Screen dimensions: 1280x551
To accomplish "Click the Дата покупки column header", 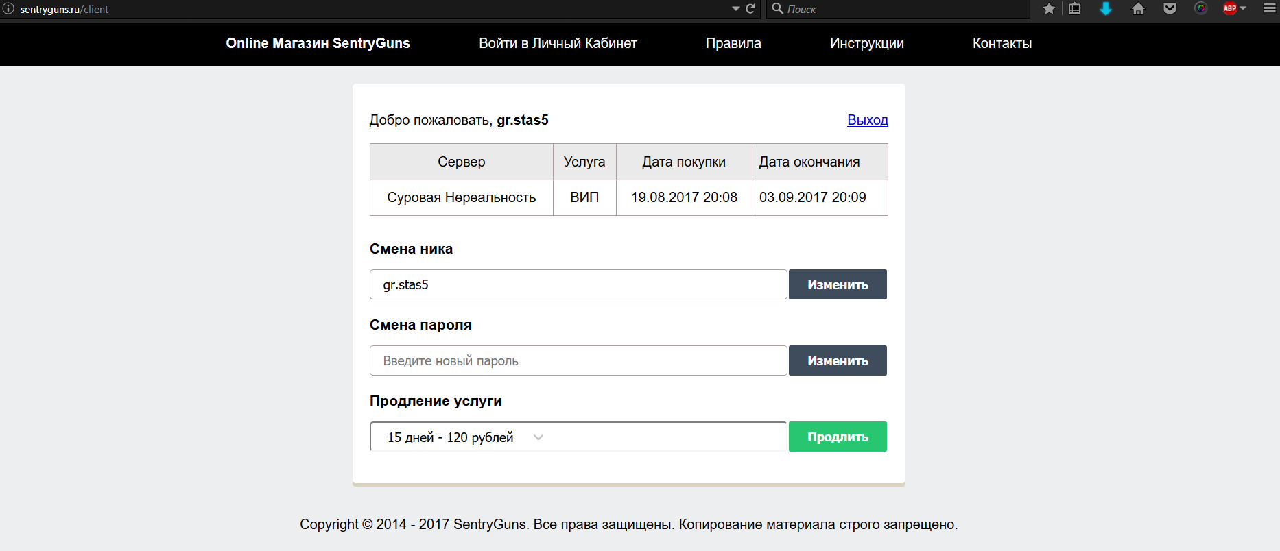I will coord(684,162).
